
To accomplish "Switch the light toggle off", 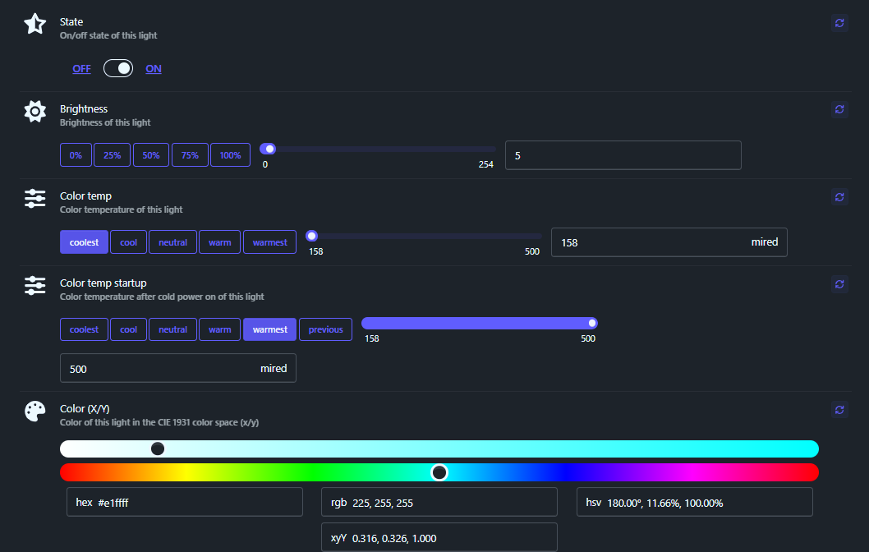I will coord(118,68).
